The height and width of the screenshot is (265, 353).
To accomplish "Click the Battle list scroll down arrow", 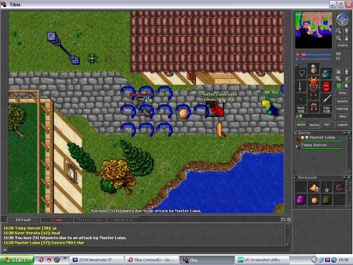I will point(349,171).
